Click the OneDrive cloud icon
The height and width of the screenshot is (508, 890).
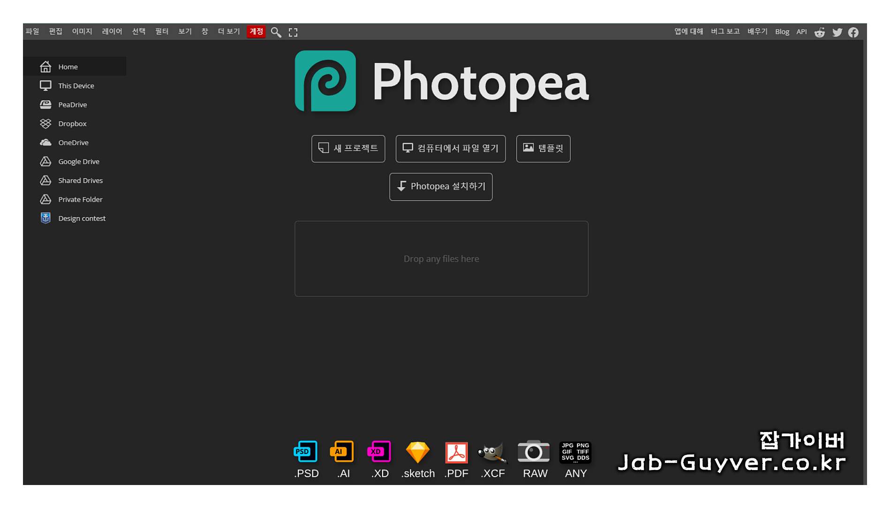45,142
